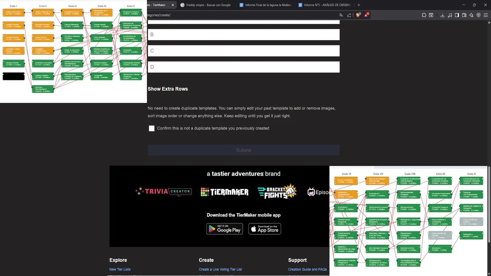Click the Microeconomía I course box
Screen dimensions: 491x276
tap(409, 208)
